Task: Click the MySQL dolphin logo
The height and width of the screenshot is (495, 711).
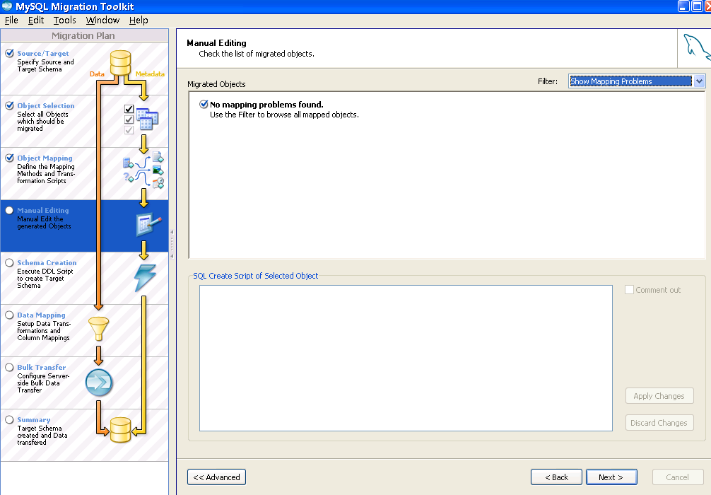Action: coord(696,47)
